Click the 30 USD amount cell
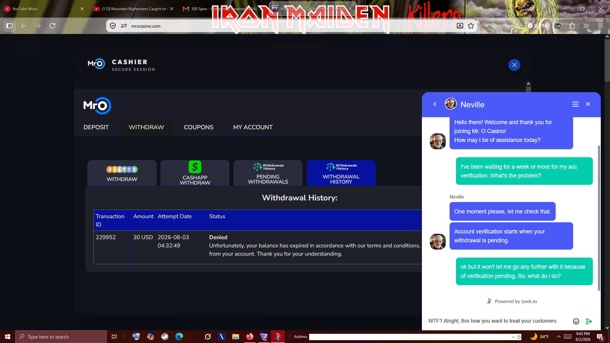The height and width of the screenshot is (343, 610). tap(143, 237)
